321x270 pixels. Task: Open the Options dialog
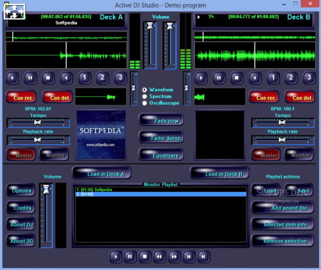21,190
